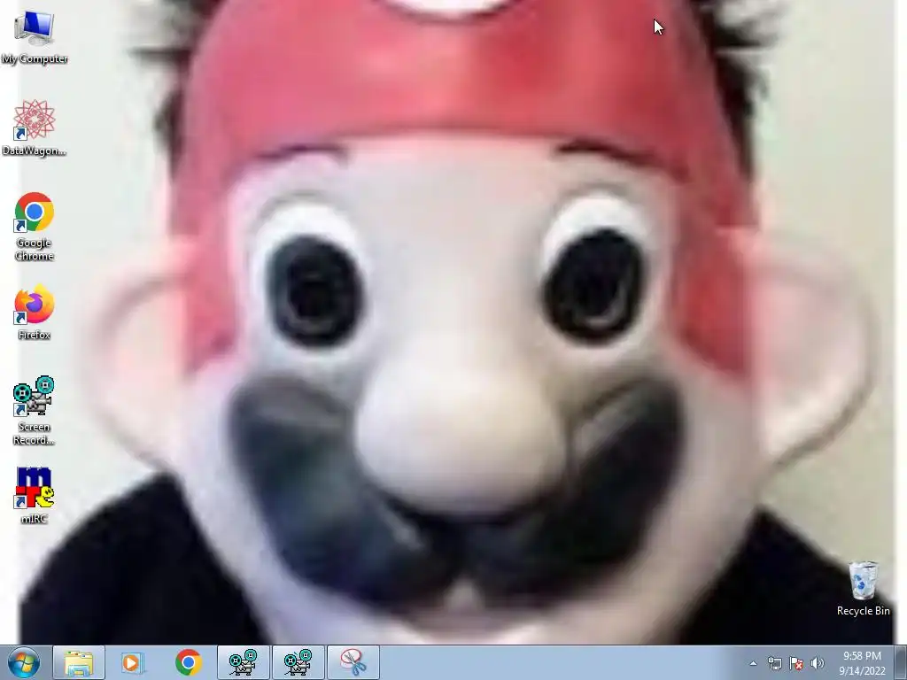The height and width of the screenshot is (680, 907).
Task: Select the Screen Recorder desktop shortcut
Action: (35, 411)
